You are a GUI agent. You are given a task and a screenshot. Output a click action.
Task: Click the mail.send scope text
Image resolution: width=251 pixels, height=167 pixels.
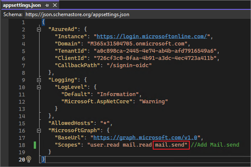pos(171,145)
